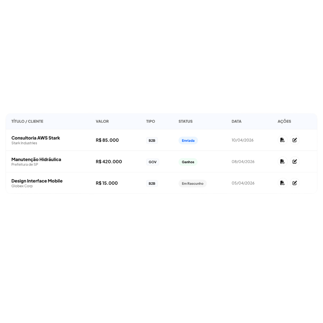This screenshot has width=323, height=323.
Task: Download PDF for Manutenção Hidráulica
Action: point(282,161)
